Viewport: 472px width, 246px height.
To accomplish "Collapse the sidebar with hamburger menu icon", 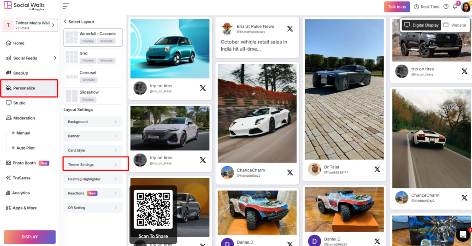I will (66, 6).
